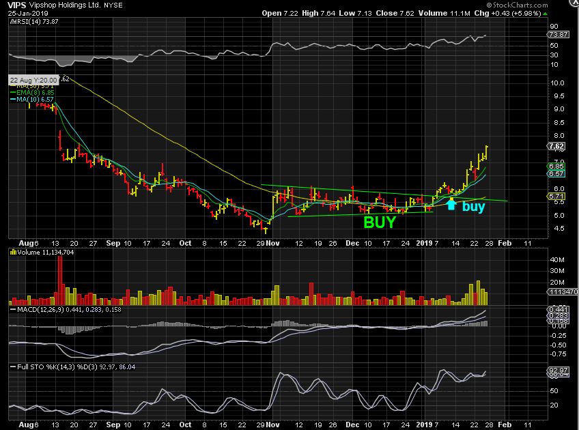Click the 9.0 price axis label
Image resolution: width=579 pixels, height=430 pixels.
click(559, 109)
